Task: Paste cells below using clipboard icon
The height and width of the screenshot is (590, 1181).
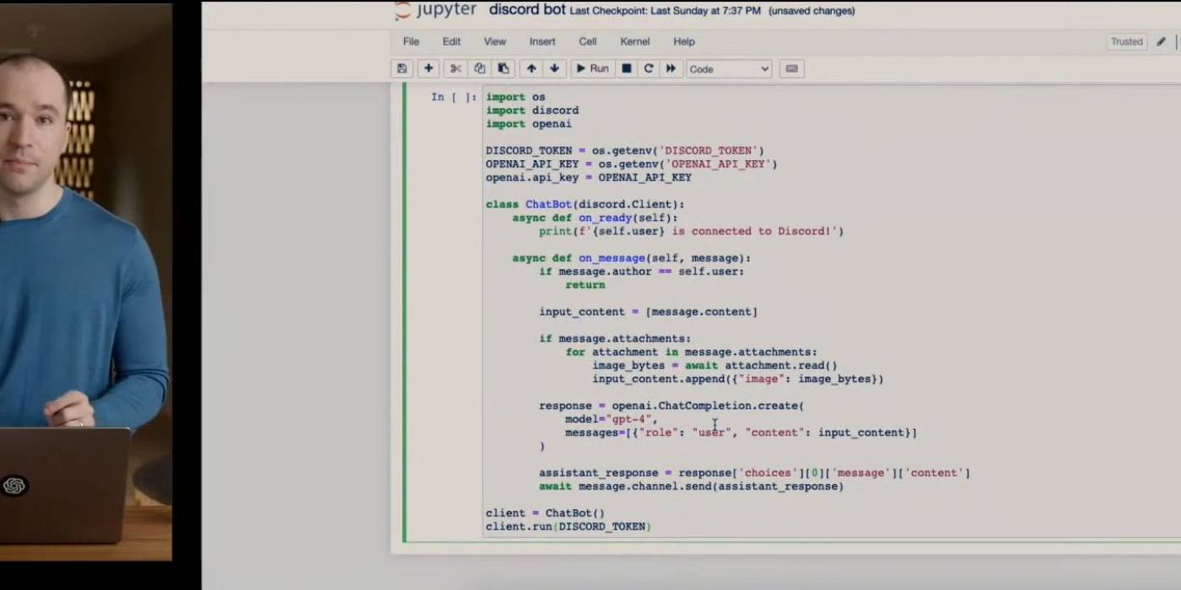Action: click(504, 68)
